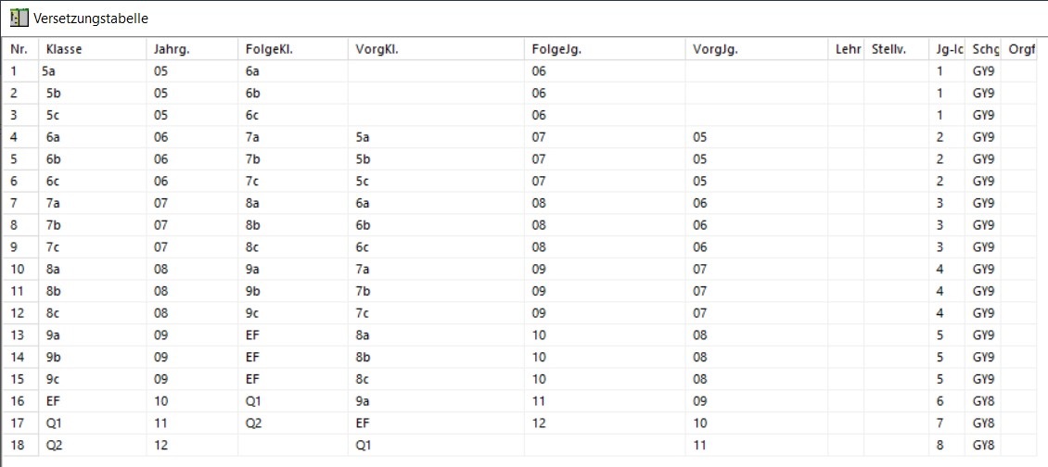Click the FolgeKl. column header
The height and width of the screenshot is (467, 1048).
pyautogui.click(x=293, y=49)
